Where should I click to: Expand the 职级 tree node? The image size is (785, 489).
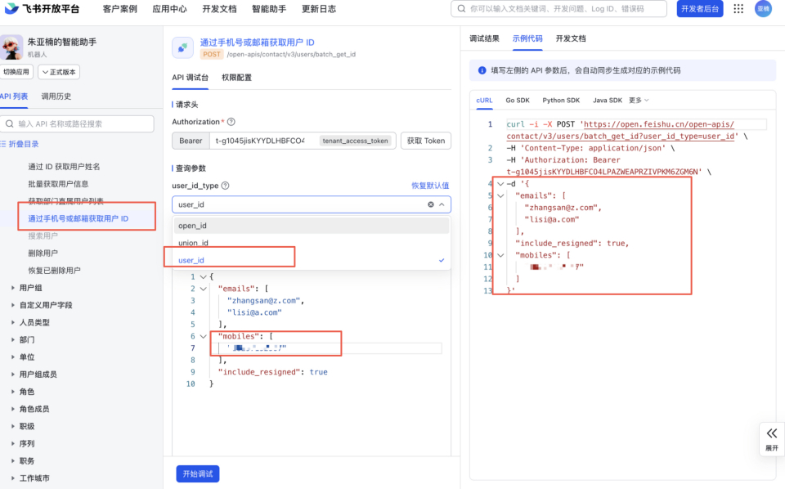[12, 426]
